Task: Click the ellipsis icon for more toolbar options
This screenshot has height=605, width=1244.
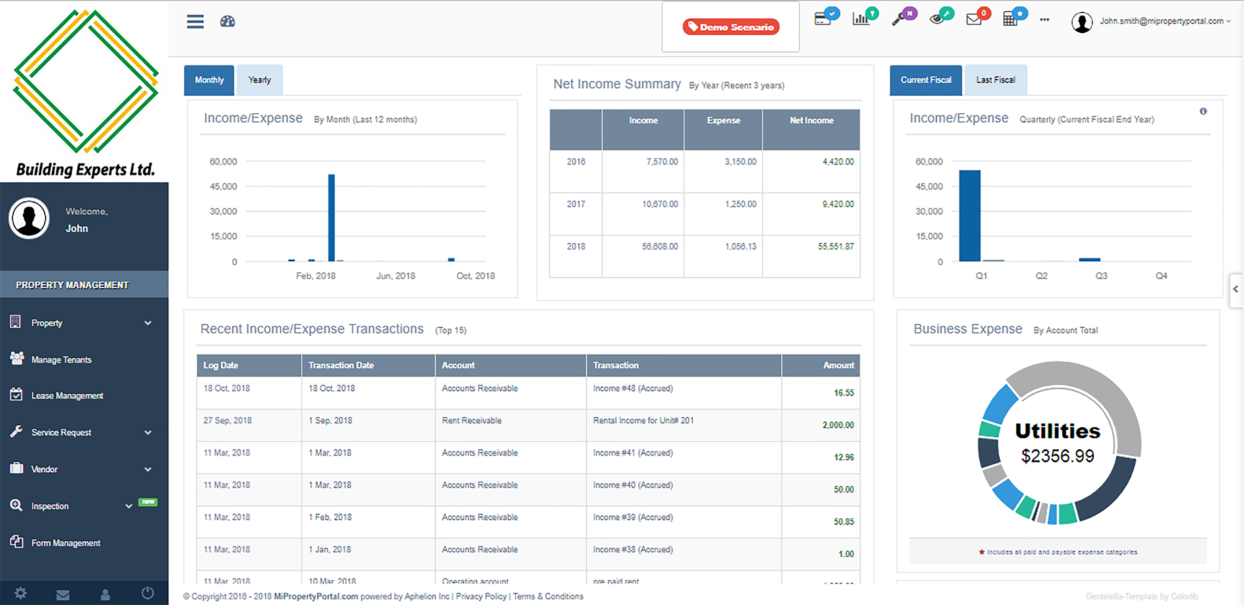Action: pos(1045,20)
